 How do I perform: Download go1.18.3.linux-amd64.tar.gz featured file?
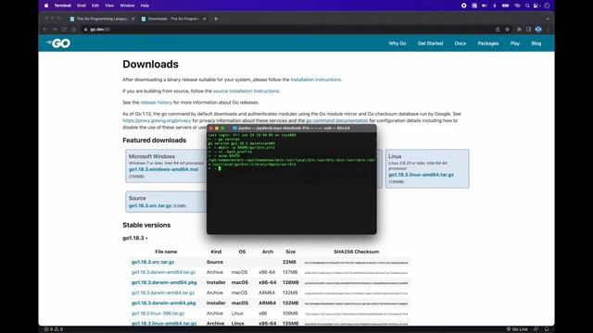pos(421,175)
